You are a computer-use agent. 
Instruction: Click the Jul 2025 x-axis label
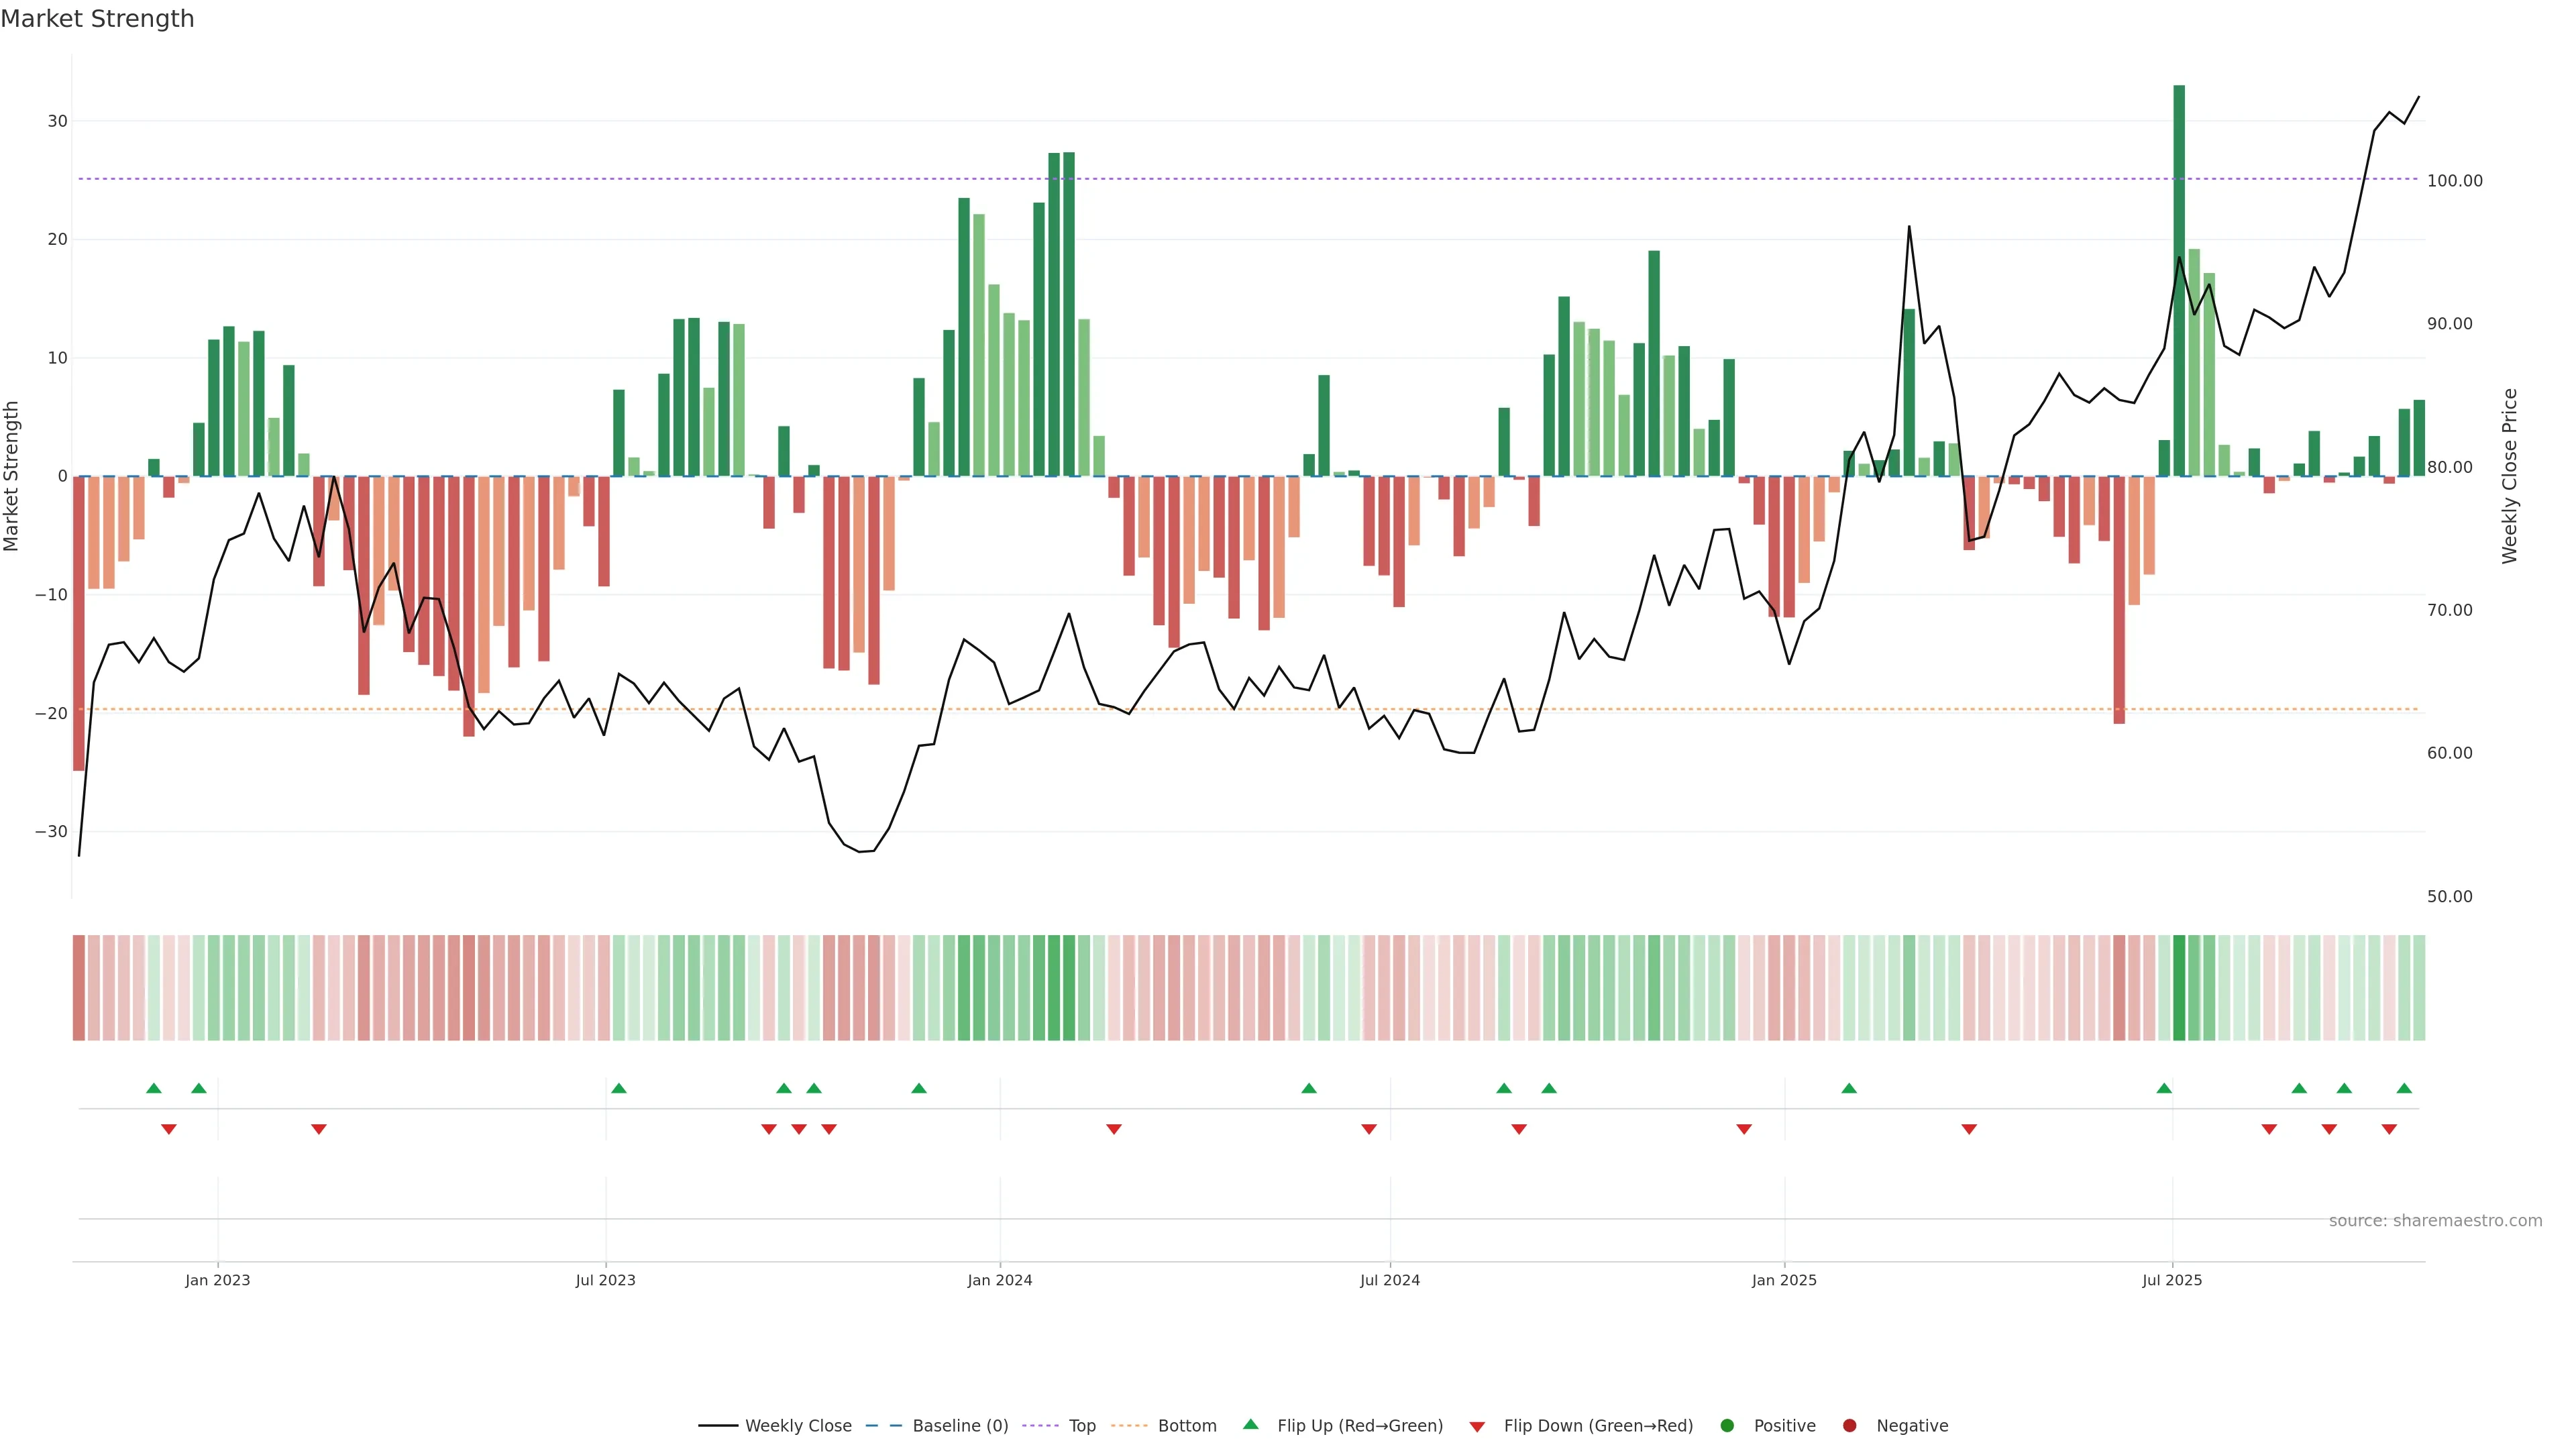(2171, 1280)
